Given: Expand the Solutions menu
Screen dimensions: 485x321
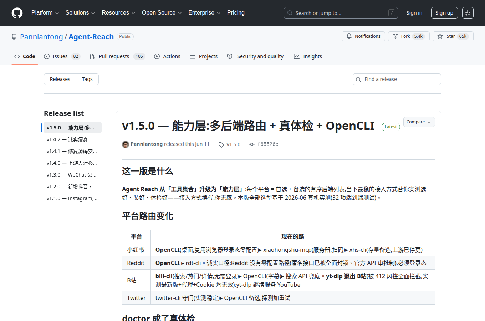Looking at the screenshot, I should tap(80, 13).
